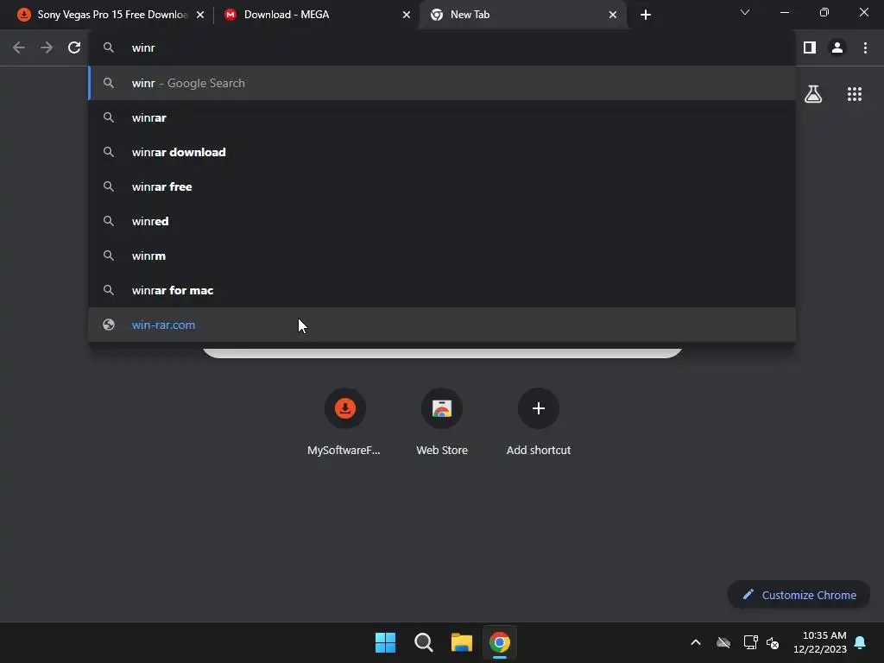884x663 pixels.
Task: Open File Explorer from taskbar
Action: [x=462, y=642]
